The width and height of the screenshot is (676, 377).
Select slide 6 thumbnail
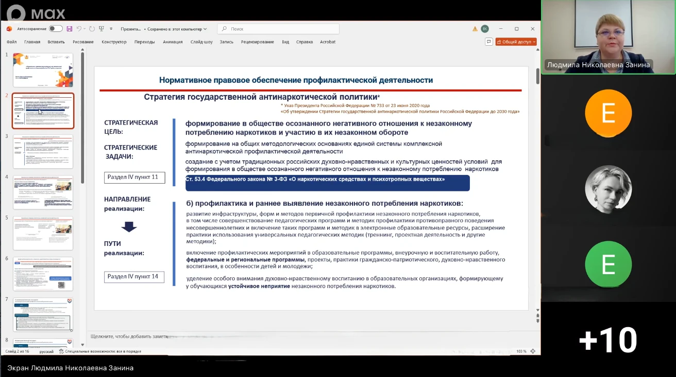[x=43, y=274]
